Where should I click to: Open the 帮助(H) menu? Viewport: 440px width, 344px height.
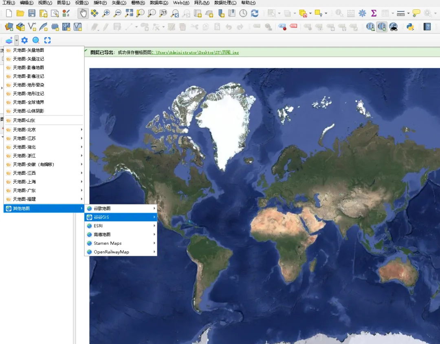click(x=249, y=3)
